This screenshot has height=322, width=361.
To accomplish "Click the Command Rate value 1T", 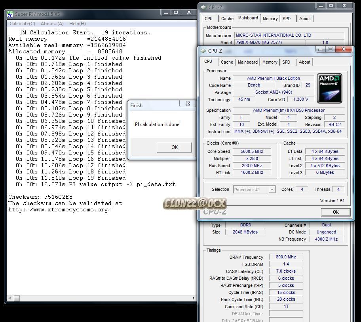I will (x=286, y=306).
